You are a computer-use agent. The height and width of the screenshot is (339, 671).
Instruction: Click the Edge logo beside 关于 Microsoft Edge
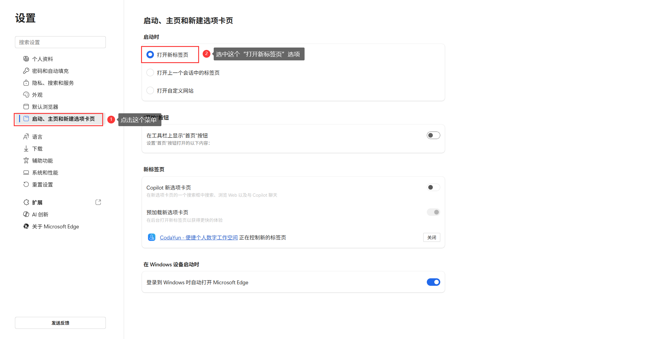pyautogui.click(x=26, y=226)
